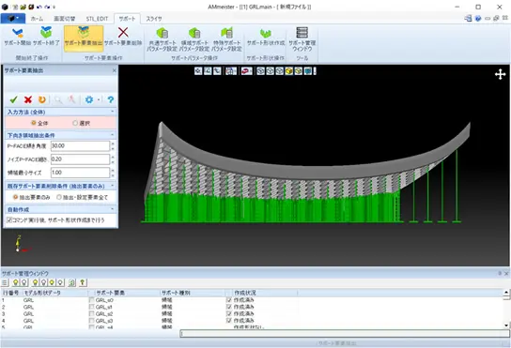Image resolution: width=511 pixels, height=348 pixels.
Task: Decrease the 領域最小サイズ spinner value
Action: point(113,175)
